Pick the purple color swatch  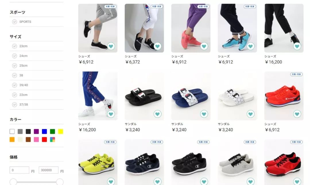click(36, 132)
